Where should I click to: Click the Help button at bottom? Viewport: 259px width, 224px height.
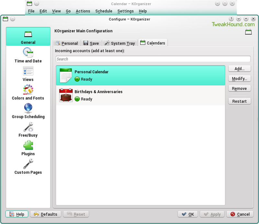click(x=17, y=214)
